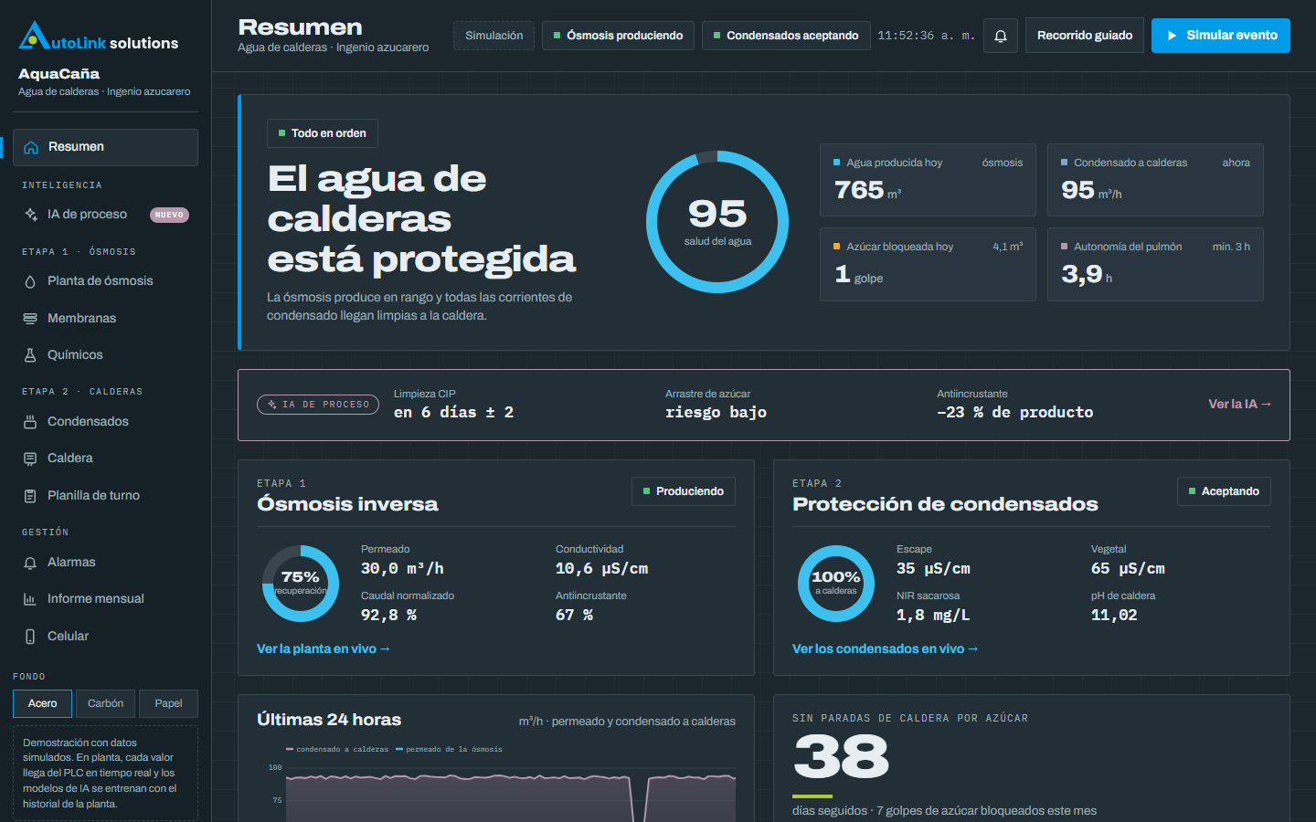Screen dimensions: 1316x822
Task: Click Vegetal value 65 µS/cm
Action: pos(1128,569)
